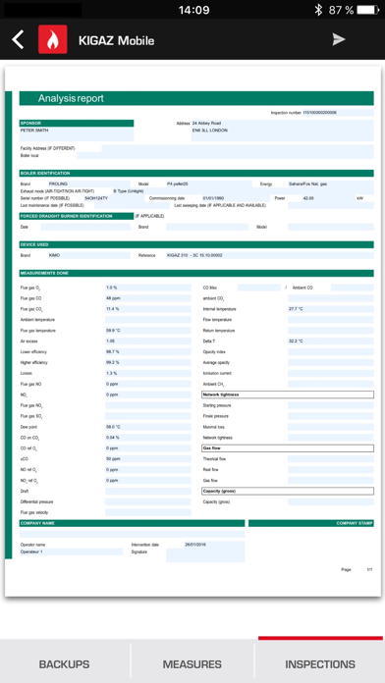Tap the PETER SMITH sponsor field
The height and width of the screenshot is (683, 385).
coord(77,133)
